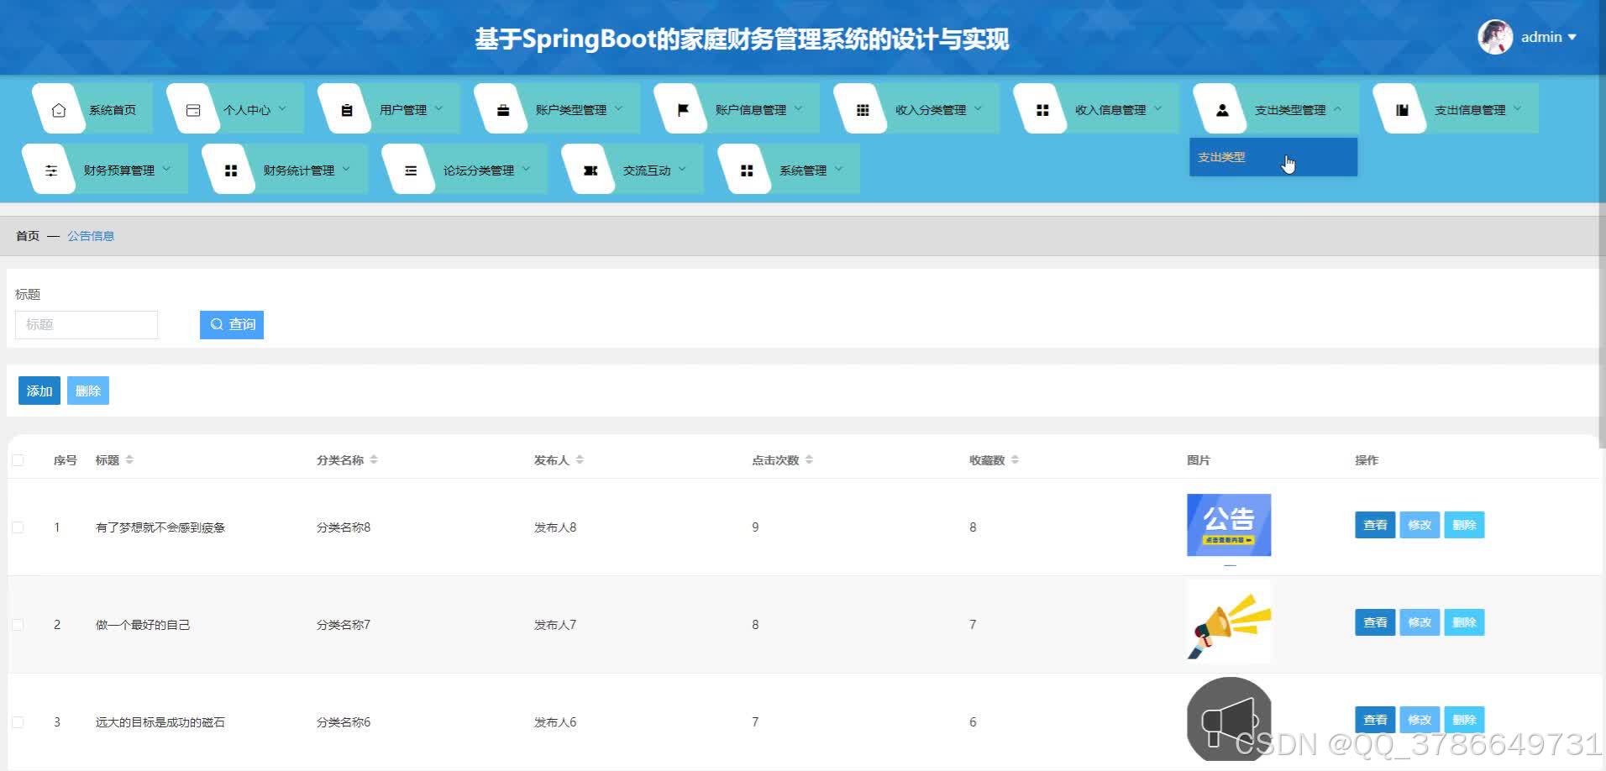Check the row checkbox for 有了梦想就不会感到疲惫
This screenshot has height=771, width=1606.
pyautogui.click(x=18, y=527)
